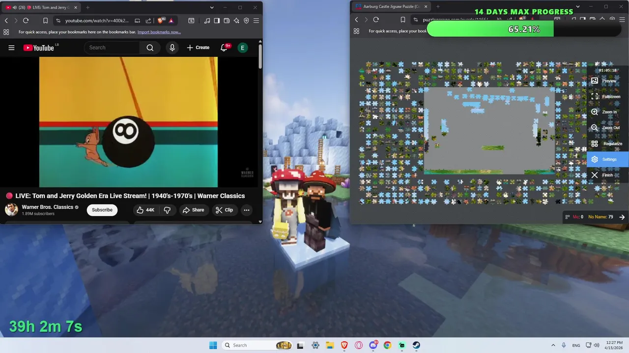The image size is (629, 353).
Task: Click the Share button under video
Action: coord(193,210)
